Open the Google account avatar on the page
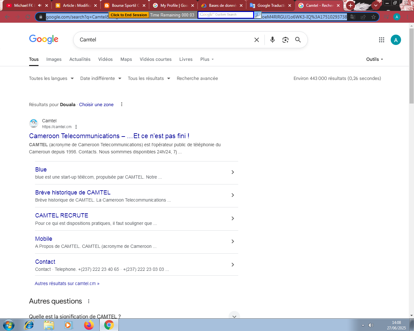The width and height of the screenshot is (414, 331). click(x=396, y=40)
